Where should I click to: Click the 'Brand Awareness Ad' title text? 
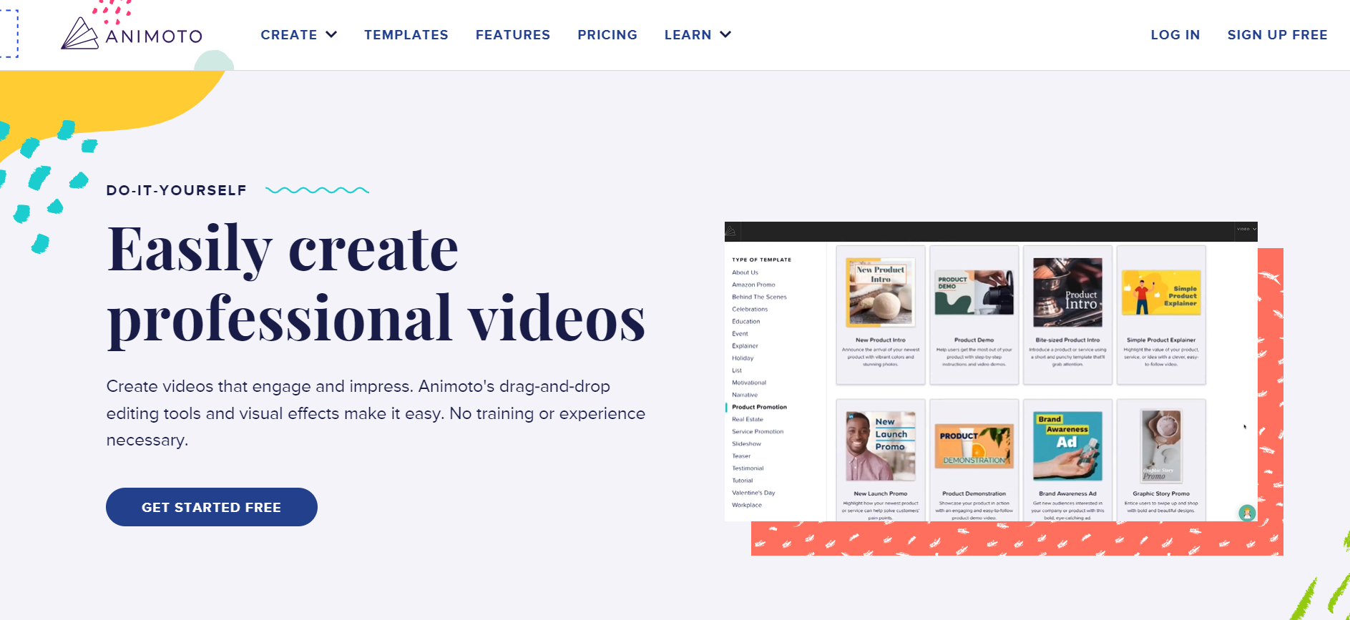[1067, 493]
